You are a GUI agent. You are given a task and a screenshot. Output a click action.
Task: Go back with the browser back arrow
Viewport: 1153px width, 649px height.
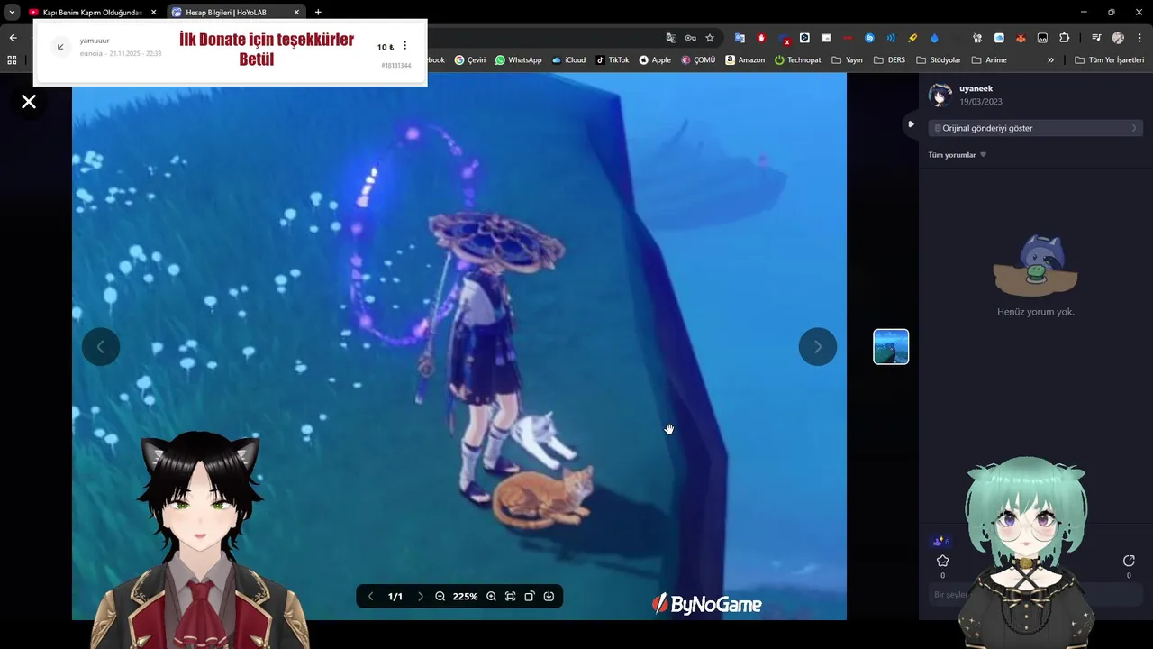pyautogui.click(x=13, y=38)
